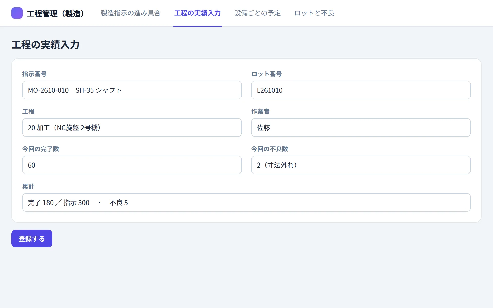
Task: Click the 今回の完了数 label
Action: [41, 149]
